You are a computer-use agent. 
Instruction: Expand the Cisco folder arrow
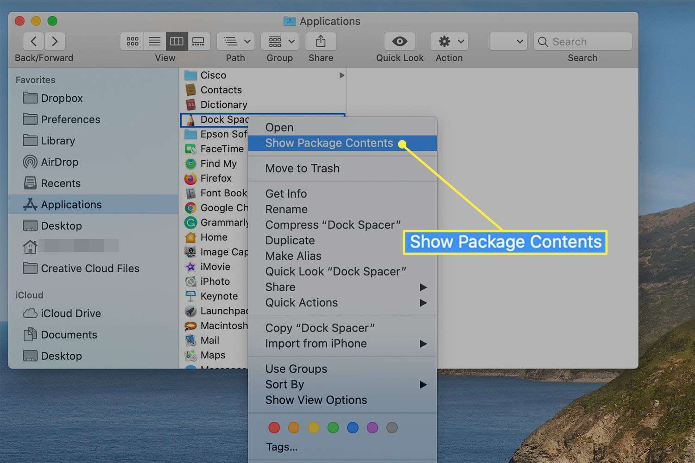coord(341,75)
